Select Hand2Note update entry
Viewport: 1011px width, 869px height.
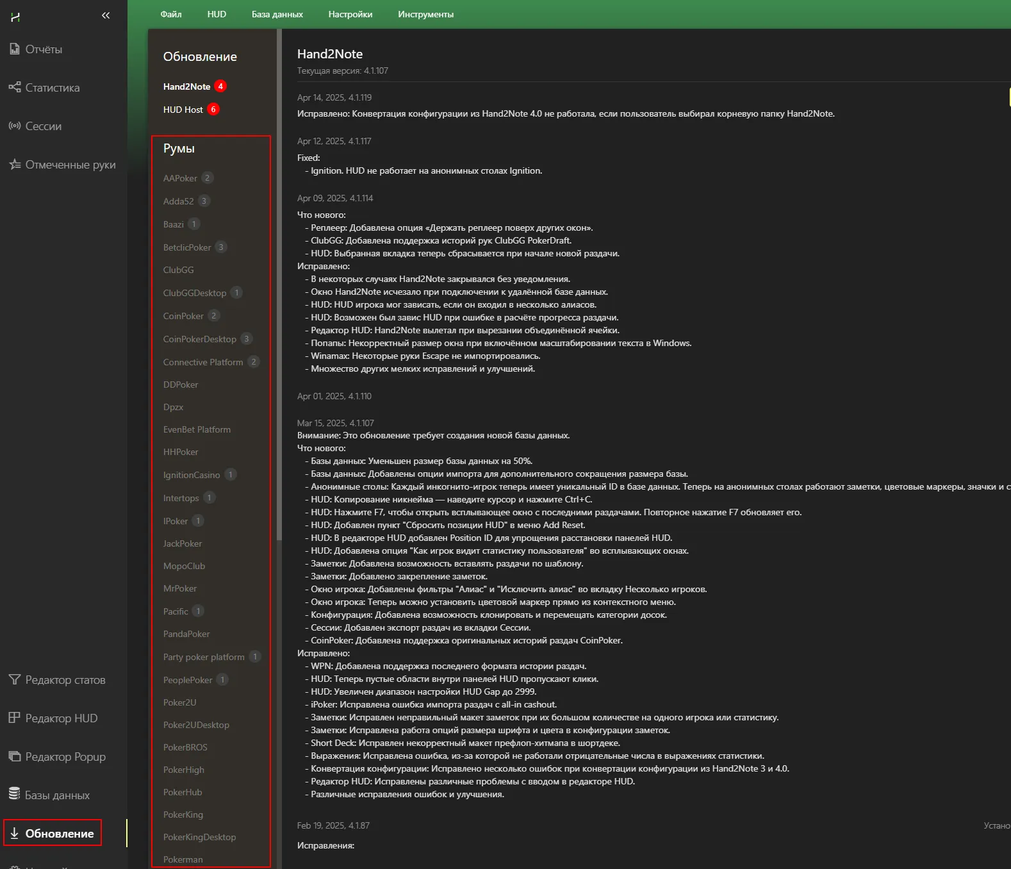pos(186,87)
